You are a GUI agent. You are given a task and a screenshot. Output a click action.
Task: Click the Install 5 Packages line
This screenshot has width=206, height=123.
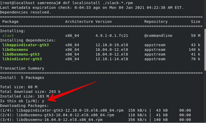[x=22, y=78]
